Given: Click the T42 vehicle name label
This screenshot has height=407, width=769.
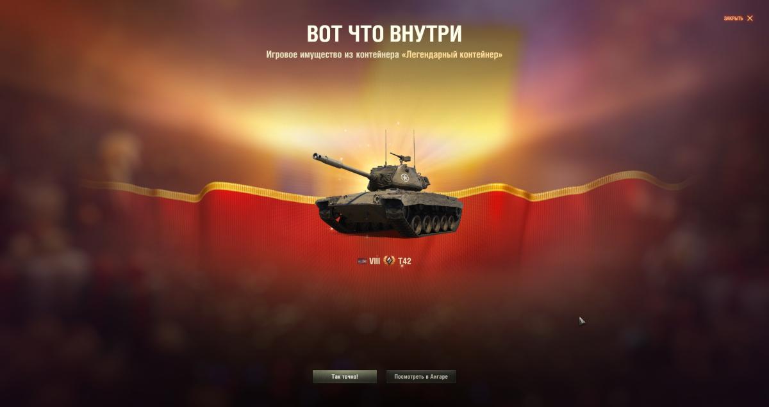Looking at the screenshot, I should point(404,261).
